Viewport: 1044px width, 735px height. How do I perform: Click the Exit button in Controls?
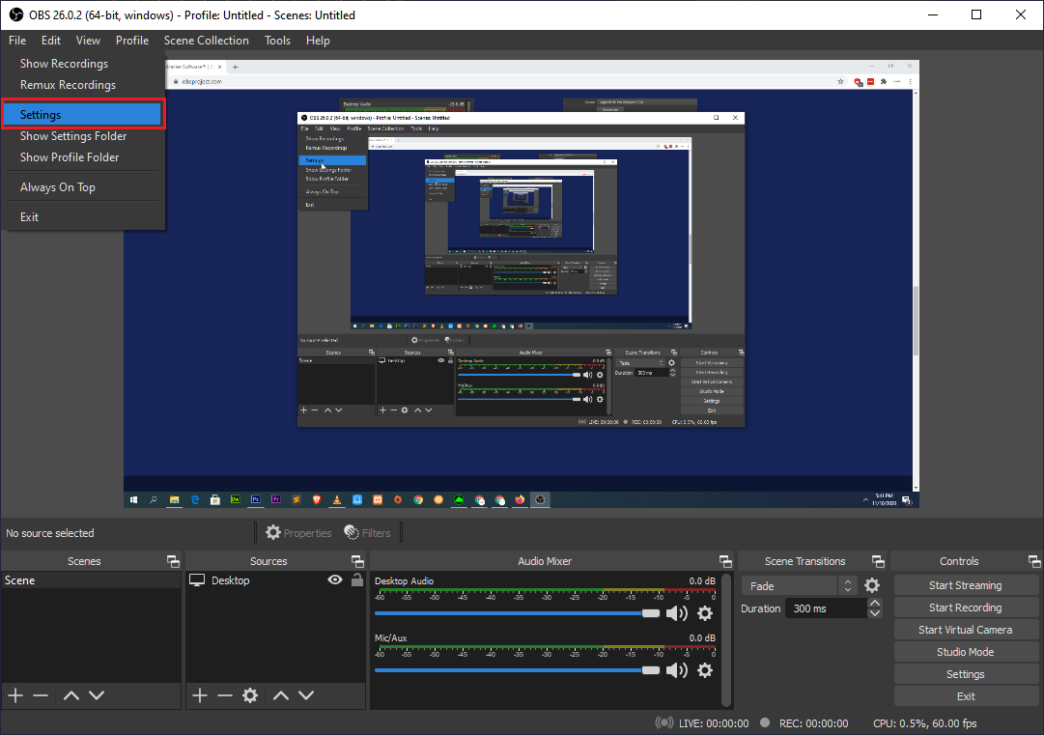966,696
